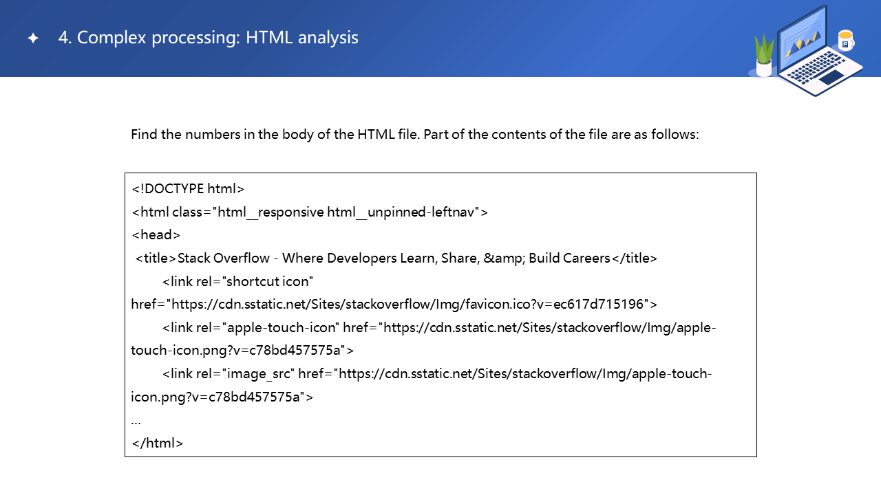
Task: Click the link rel="shortcut icon" line
Action: point(238,282)
